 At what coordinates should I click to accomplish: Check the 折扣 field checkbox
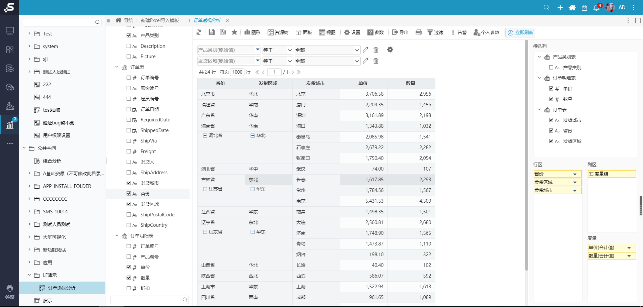[x=129, y=288]
